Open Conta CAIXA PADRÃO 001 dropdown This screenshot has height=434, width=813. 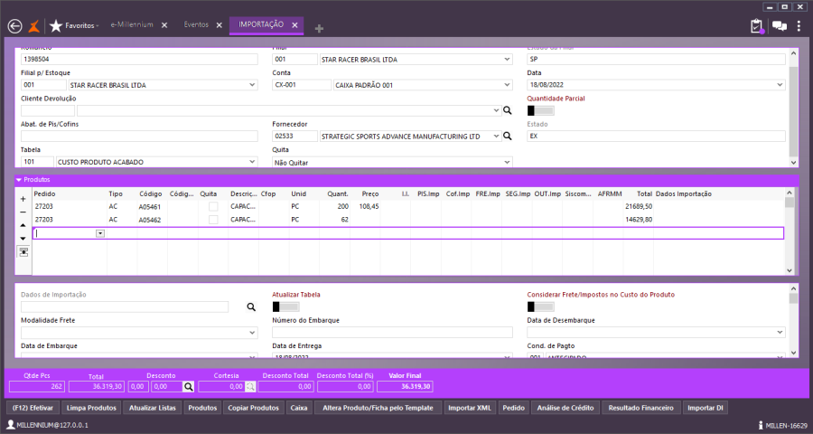[x=507, y=85]
